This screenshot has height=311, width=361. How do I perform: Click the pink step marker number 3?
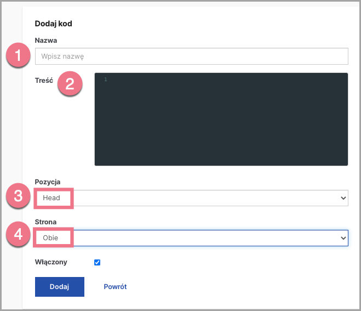[18, 196]
